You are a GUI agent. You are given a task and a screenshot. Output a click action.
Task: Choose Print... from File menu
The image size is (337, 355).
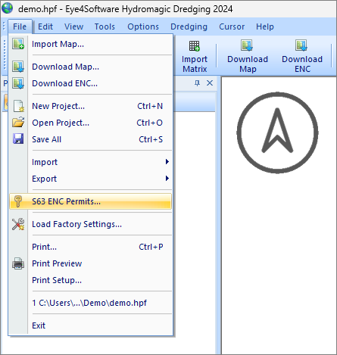[90, 247]
